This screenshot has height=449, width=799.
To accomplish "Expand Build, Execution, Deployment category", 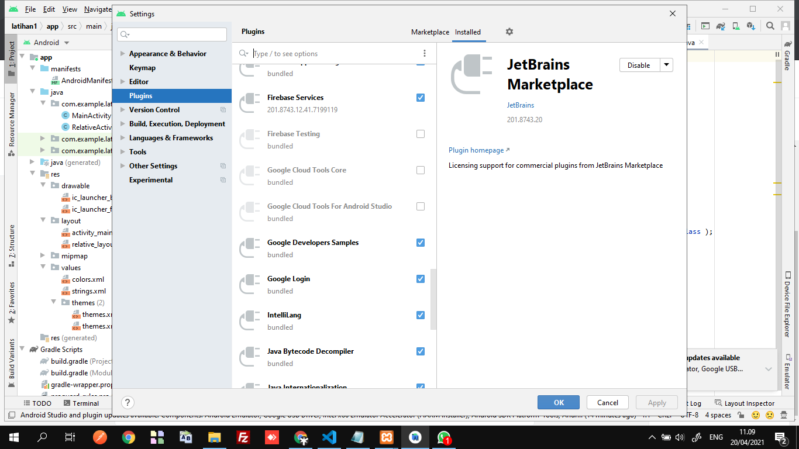I will [122, 123].
